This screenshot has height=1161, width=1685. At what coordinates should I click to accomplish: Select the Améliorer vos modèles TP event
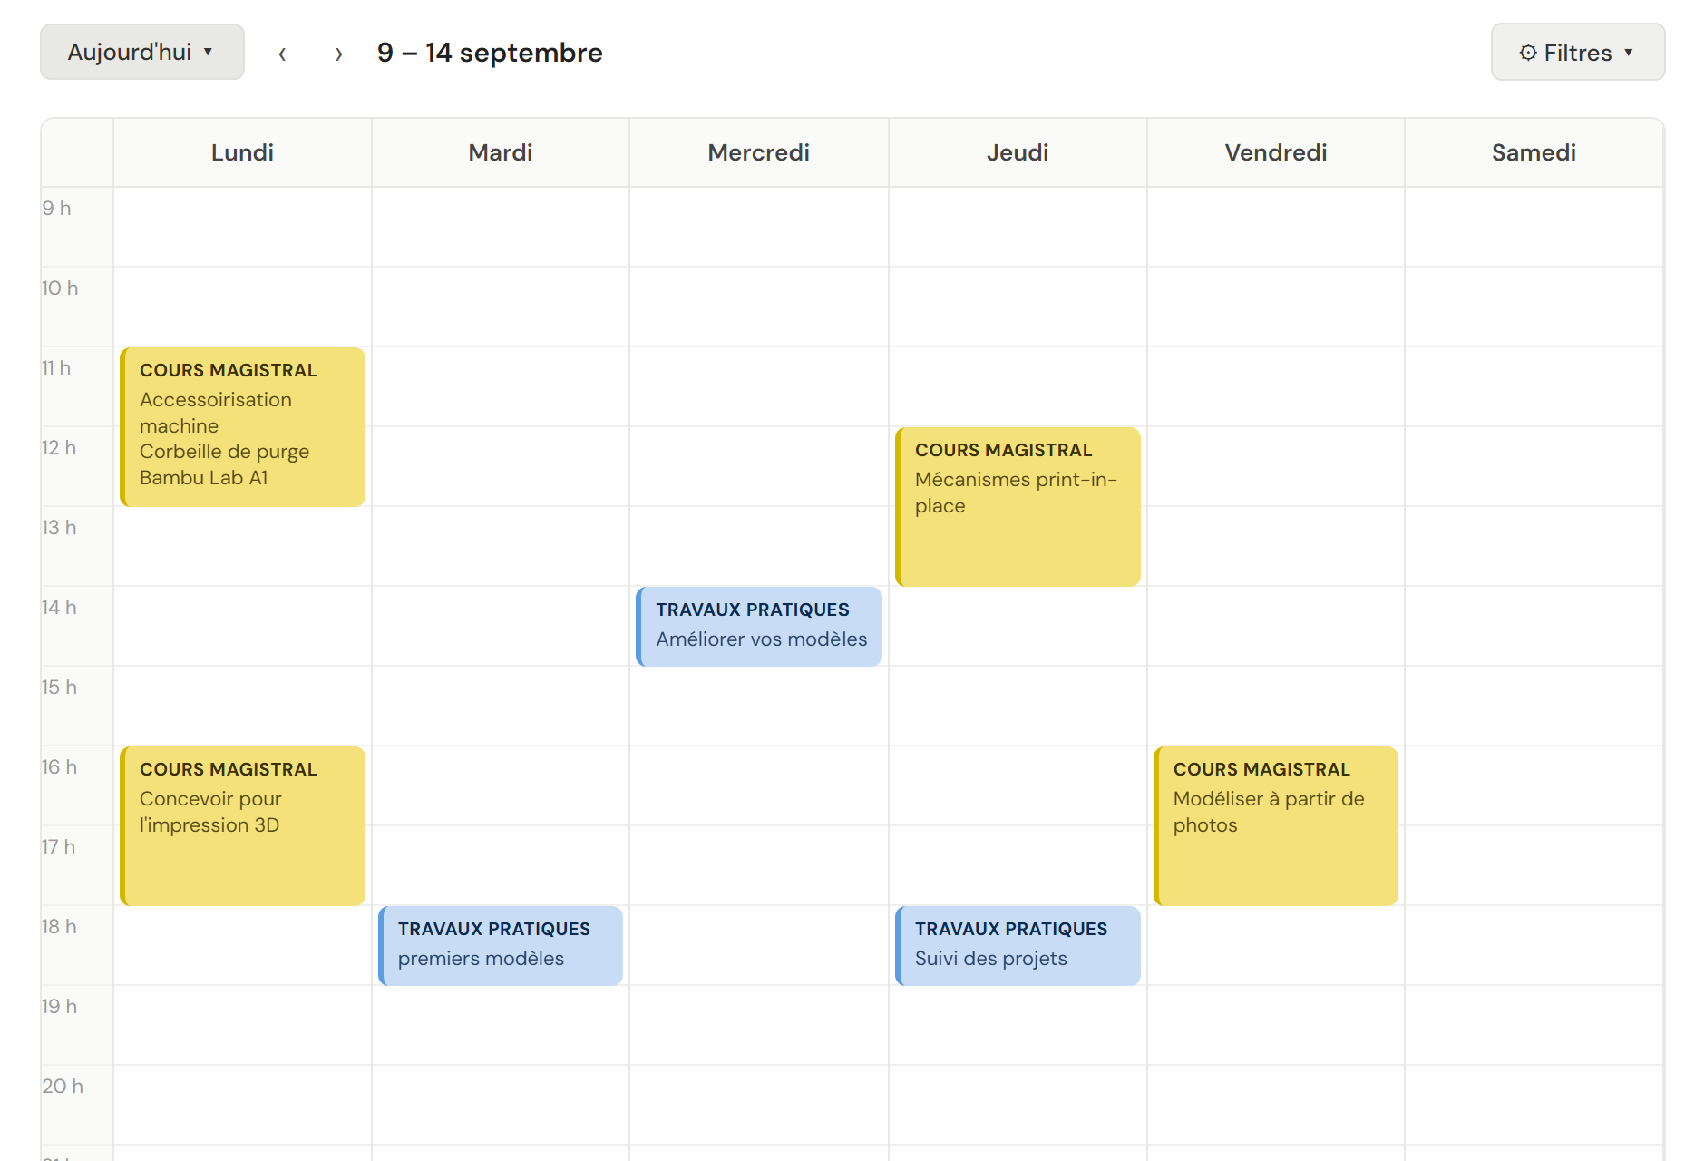coord(759,626)
